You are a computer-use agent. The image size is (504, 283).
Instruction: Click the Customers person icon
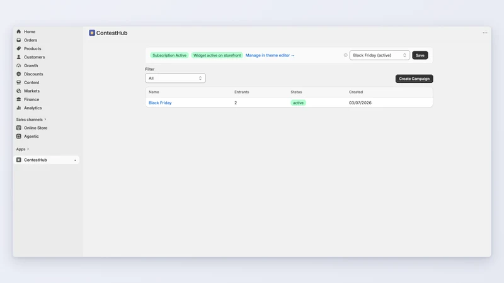pyautogui.click(x=19, y=57)
